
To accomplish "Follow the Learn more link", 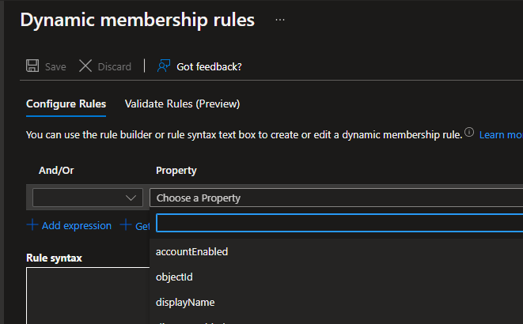I will [x=501, y=135].
